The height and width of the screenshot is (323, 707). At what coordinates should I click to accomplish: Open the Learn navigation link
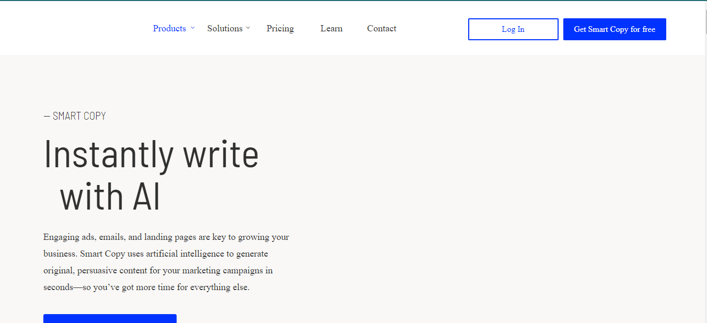[x=331, y=28]
